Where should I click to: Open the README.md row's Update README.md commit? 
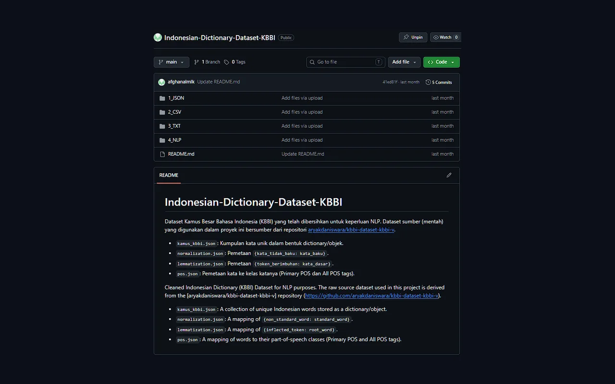click(303, 154)
